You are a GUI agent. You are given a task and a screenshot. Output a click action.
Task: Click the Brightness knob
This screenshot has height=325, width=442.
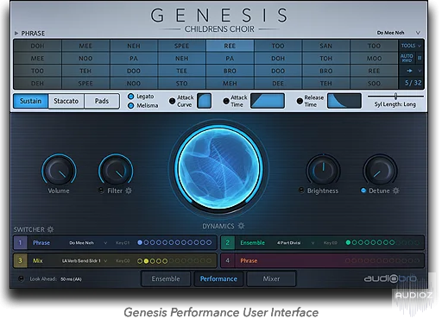point(323,171)
